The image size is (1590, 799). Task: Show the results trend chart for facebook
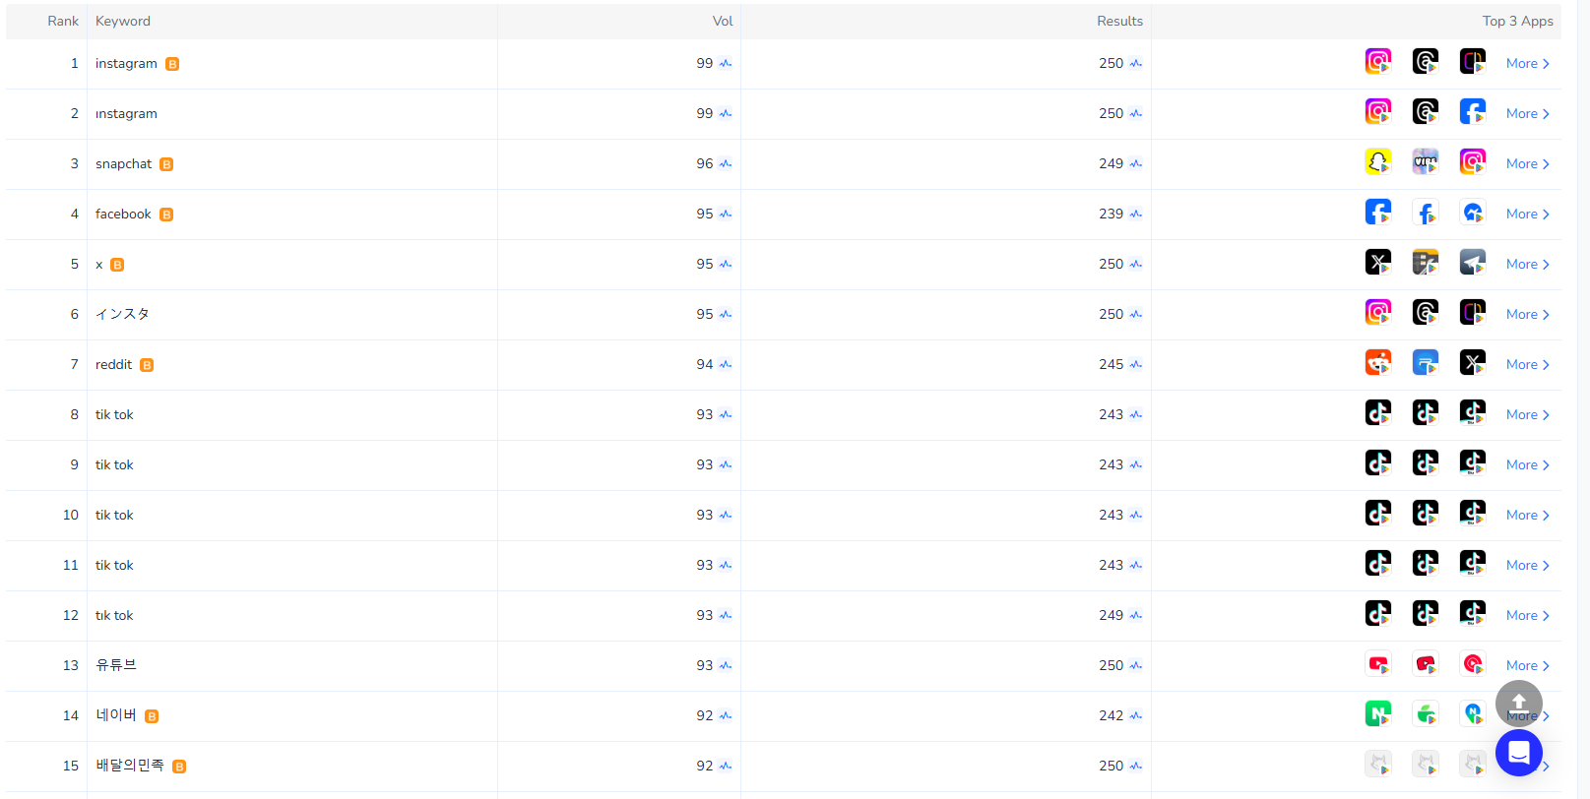[x=1136, y=215]
